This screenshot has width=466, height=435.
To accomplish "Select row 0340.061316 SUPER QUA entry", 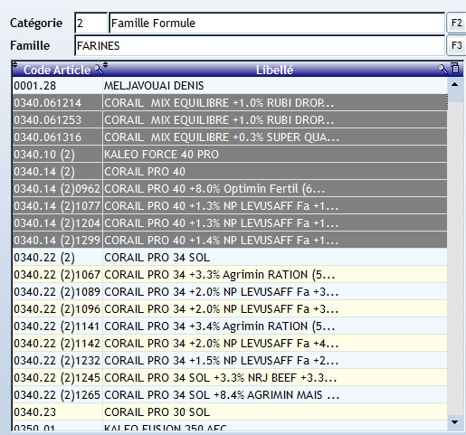I will coord(230,137).
